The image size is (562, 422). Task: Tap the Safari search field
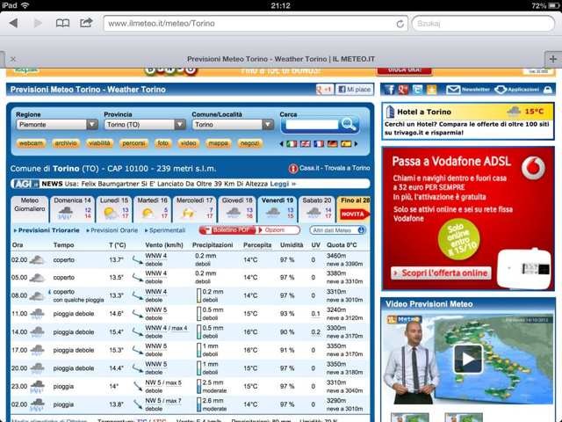tap(483, 24)
